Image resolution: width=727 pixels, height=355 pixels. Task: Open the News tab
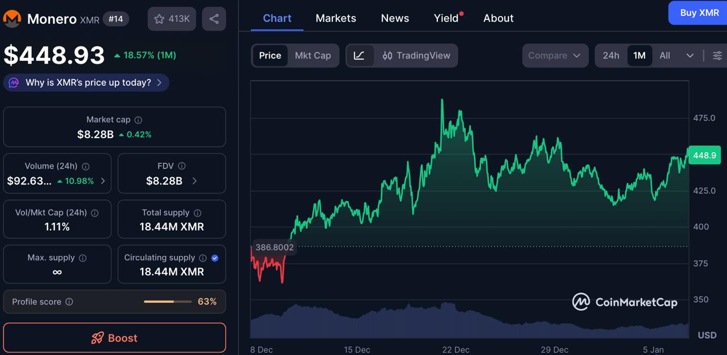(x=395, y=18)
